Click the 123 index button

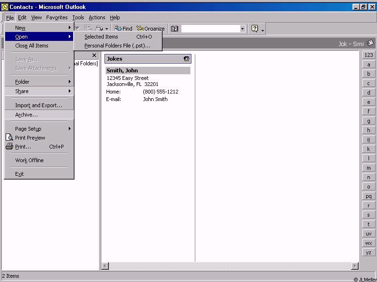click(x=369, y=55)
